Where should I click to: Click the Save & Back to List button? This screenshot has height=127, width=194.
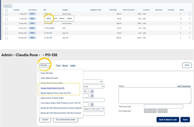[168, 120]
